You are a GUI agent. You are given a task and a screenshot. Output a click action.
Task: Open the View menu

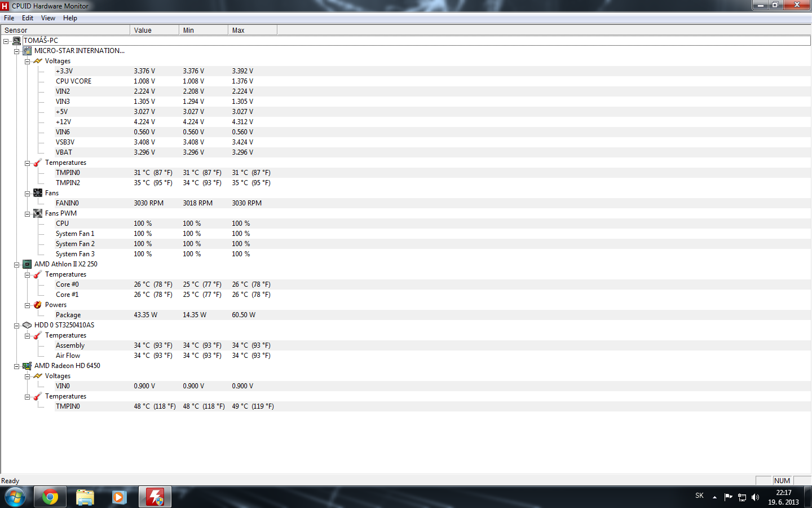click(x=48, y=18)
